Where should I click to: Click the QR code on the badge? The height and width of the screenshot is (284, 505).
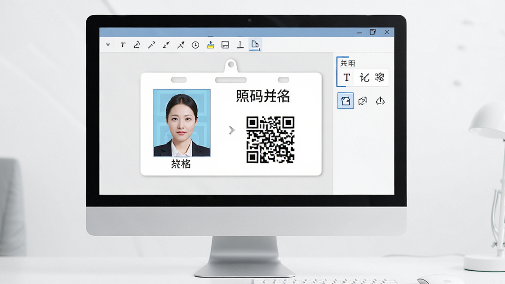coord(271,140)
